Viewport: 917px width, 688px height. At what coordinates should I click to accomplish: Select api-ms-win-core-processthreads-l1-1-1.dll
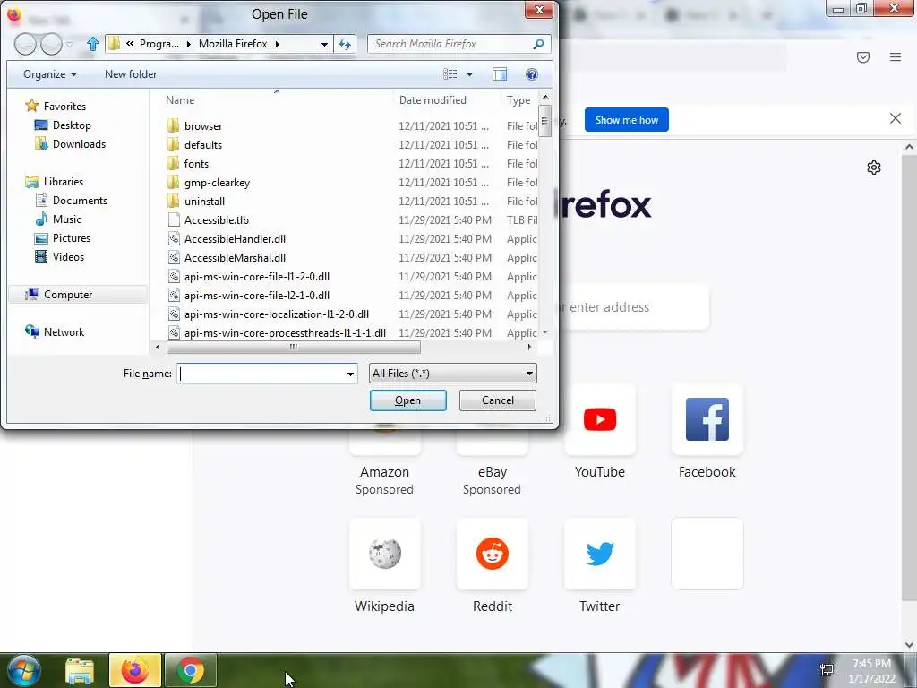click(x=285, y=333)
